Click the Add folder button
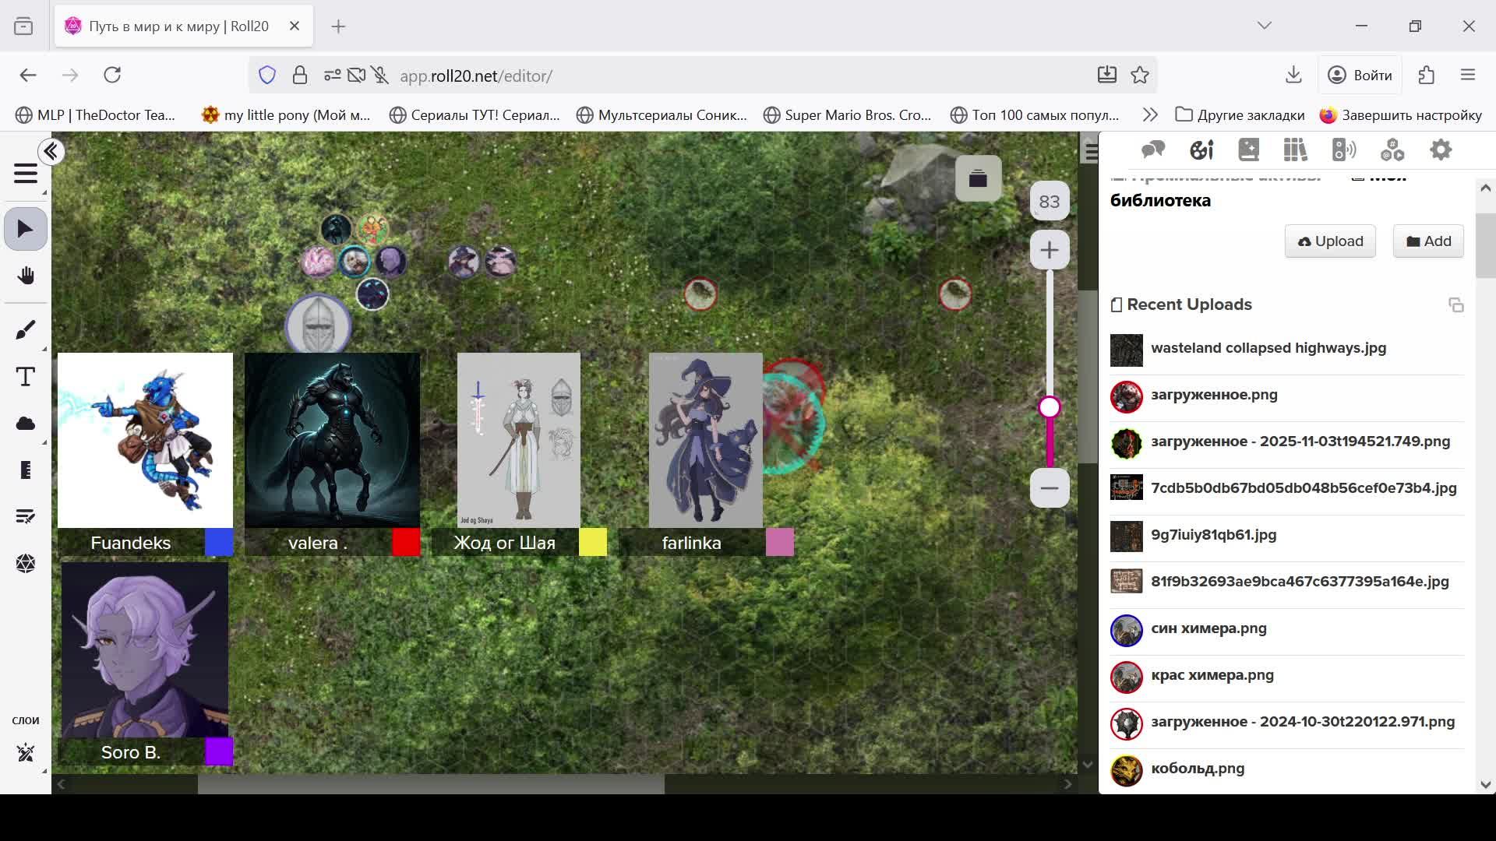Image resolution: width=1496 pixels, height=841 pixels. tap(1428, 241)
